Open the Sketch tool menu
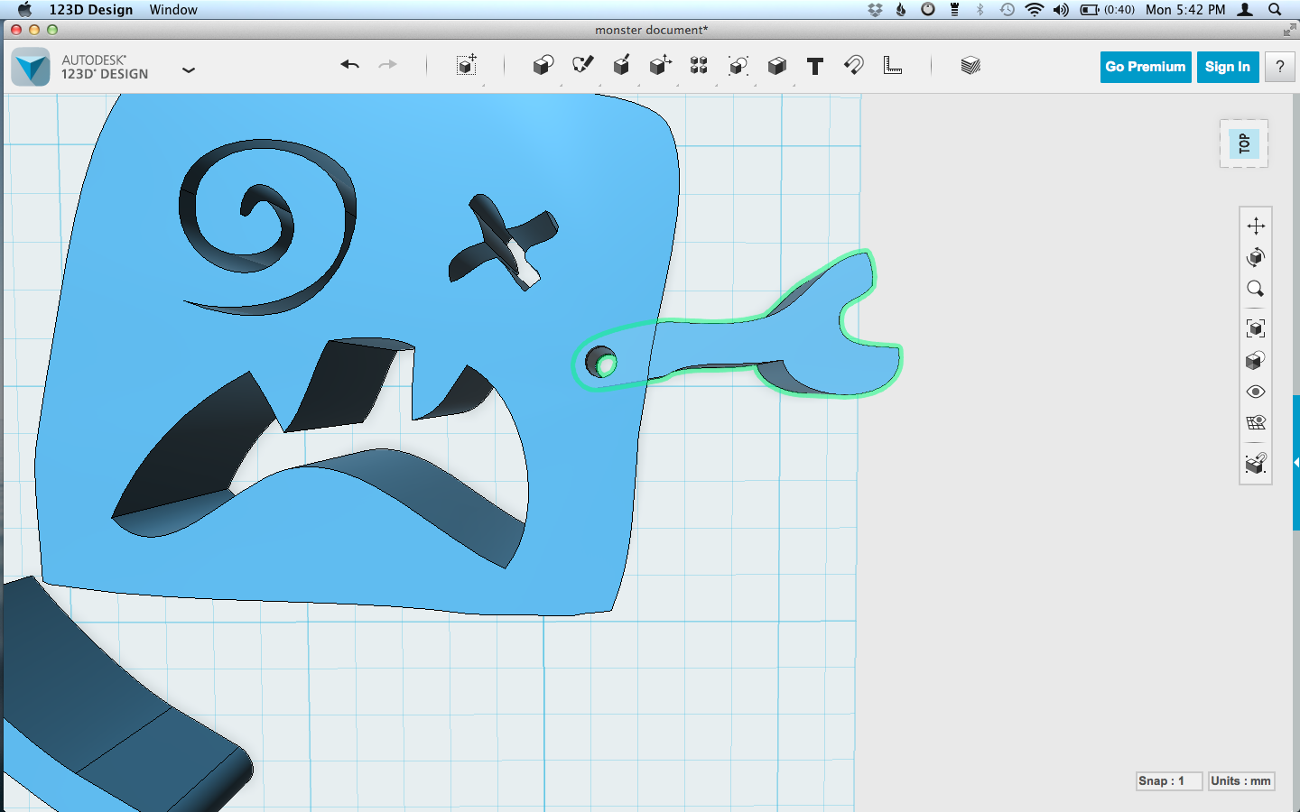Image resolution: width=1300 pixels, height=812 pixels. pos(583,65)
